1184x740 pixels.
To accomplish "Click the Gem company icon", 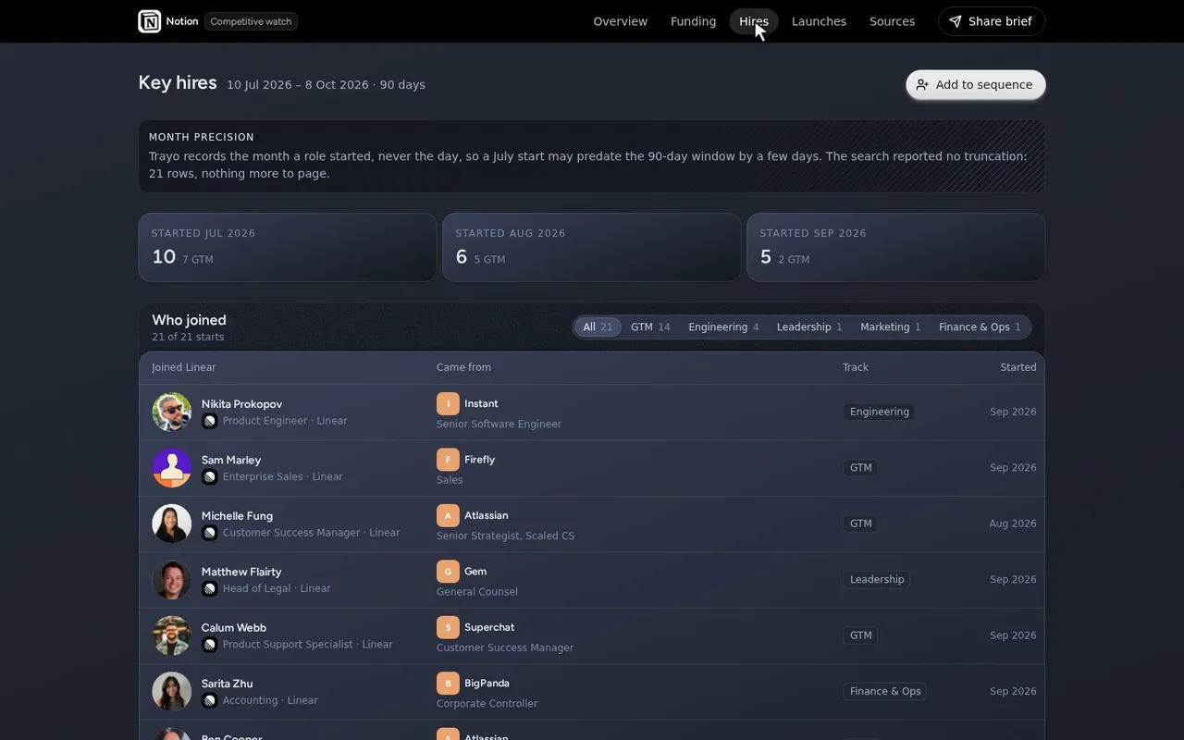I will point(448,571).
